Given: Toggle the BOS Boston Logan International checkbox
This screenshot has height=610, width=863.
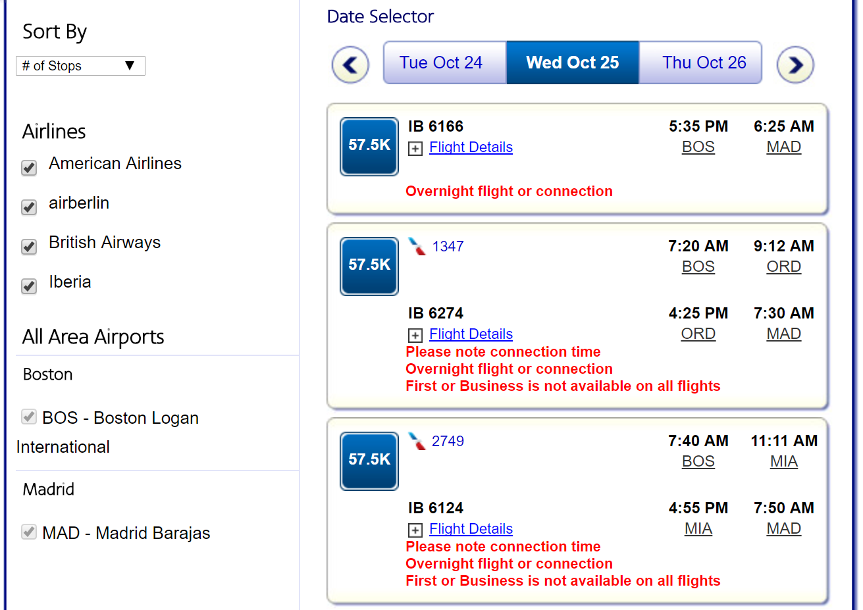Looking at the screenshot, I should click(29, 417).
